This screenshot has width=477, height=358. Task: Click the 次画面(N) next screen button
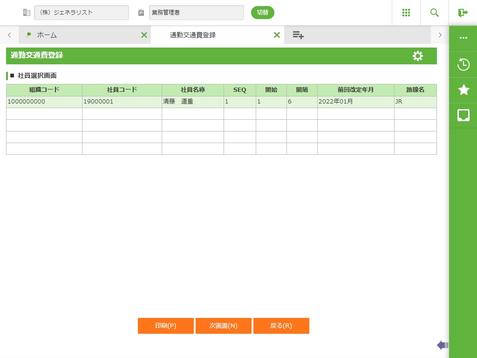click(x=224, y=326)
